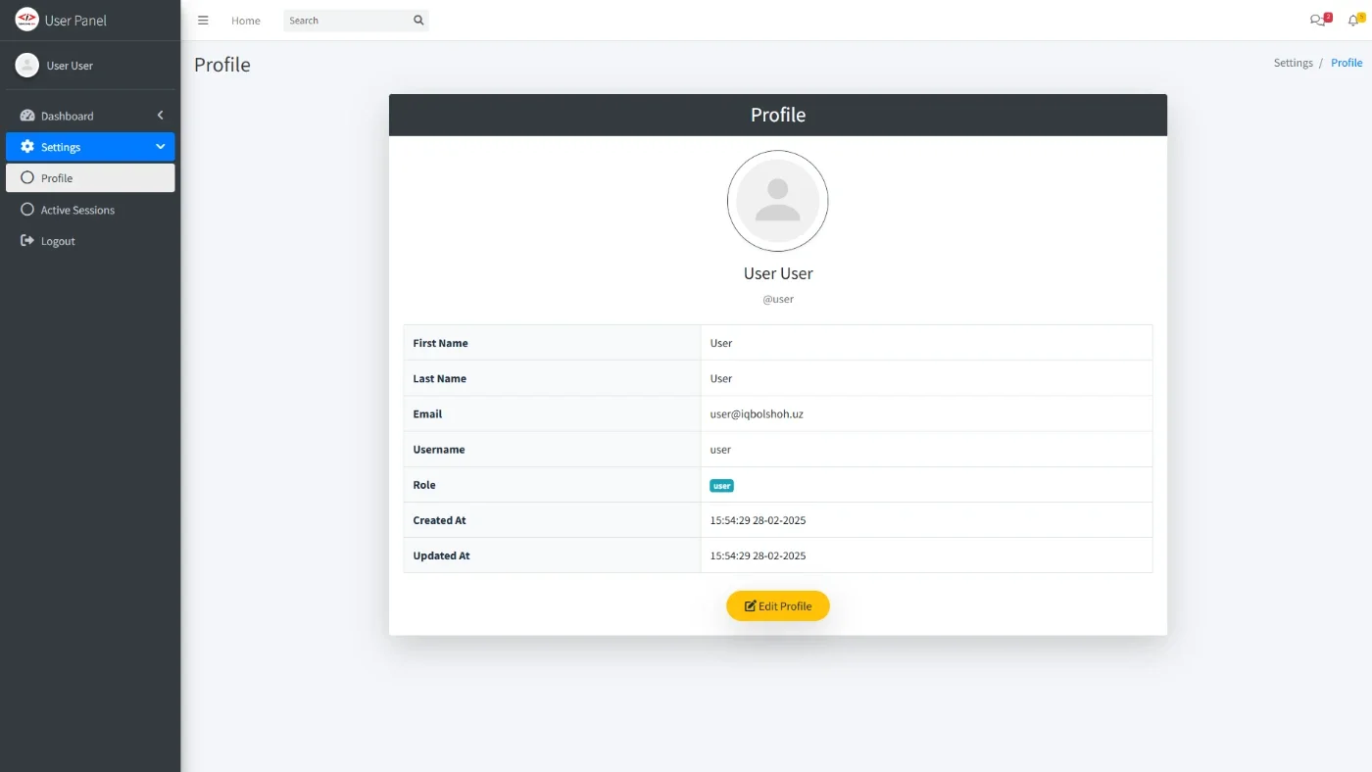Click the username value 'user'
The width and height of the screenshot is (1372, 772).
[x=720, y=450]
